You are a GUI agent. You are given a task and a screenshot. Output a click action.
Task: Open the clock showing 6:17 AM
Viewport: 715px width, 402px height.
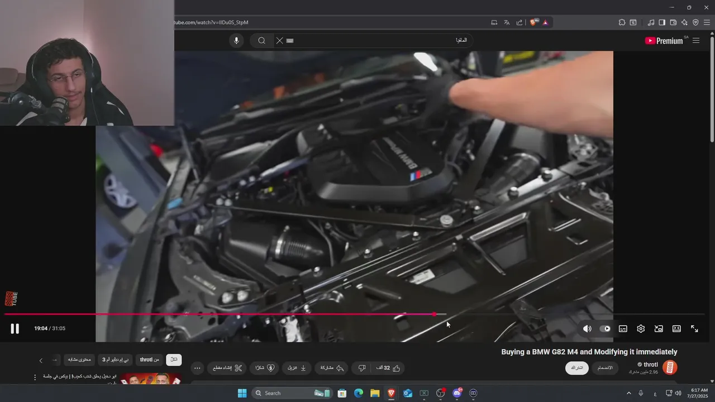[699, 393]
